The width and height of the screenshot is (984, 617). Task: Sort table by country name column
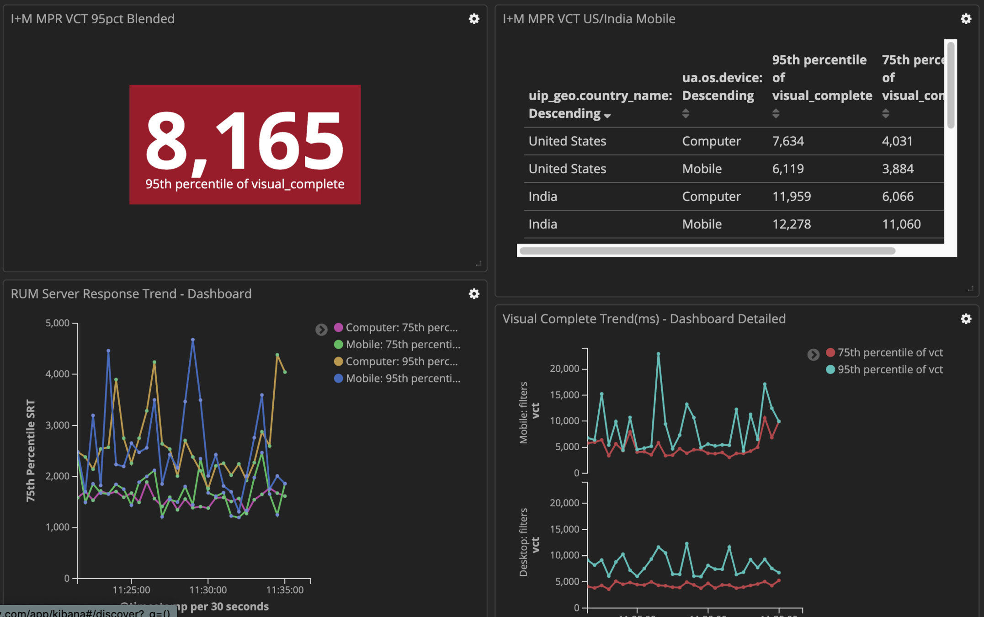point(607,116)
